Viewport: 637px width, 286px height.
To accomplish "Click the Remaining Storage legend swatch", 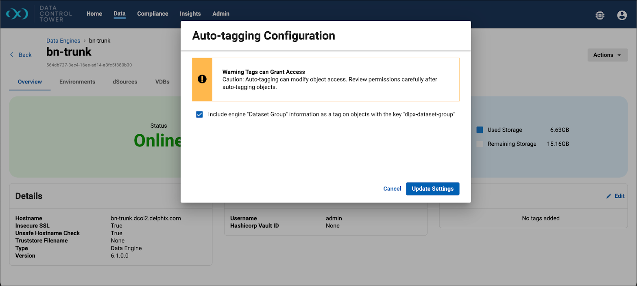I will (x=480, y=144).
